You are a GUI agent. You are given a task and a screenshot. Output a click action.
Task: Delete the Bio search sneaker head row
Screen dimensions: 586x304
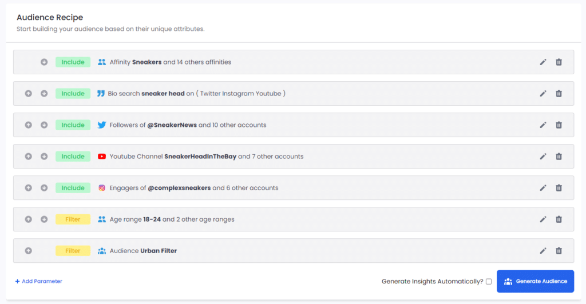[559, 94]
